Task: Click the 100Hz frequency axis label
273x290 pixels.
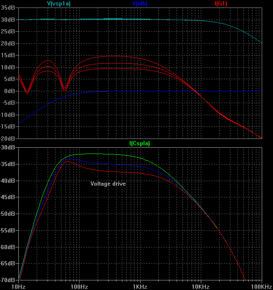Action: click(x=79, y=287)
